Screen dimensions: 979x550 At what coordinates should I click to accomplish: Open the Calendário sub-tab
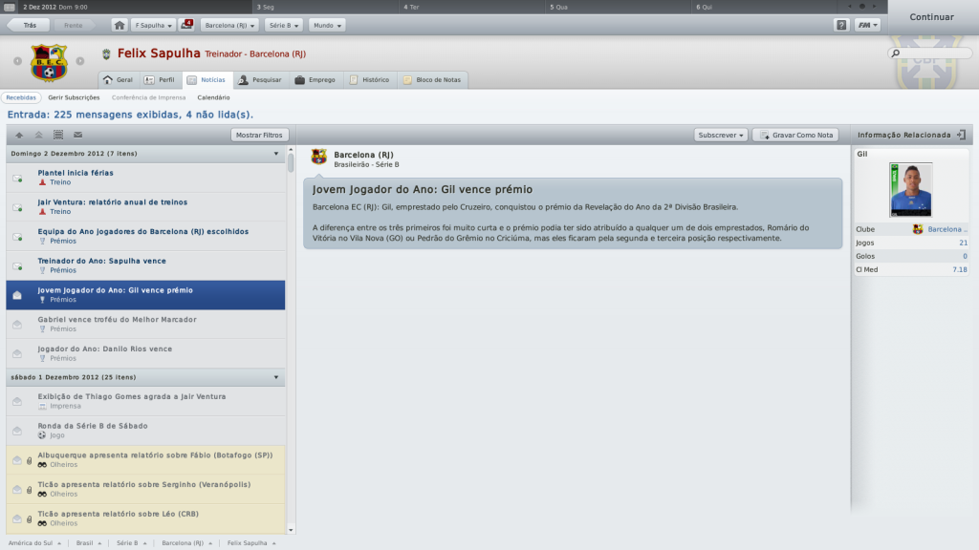[213, 98]
